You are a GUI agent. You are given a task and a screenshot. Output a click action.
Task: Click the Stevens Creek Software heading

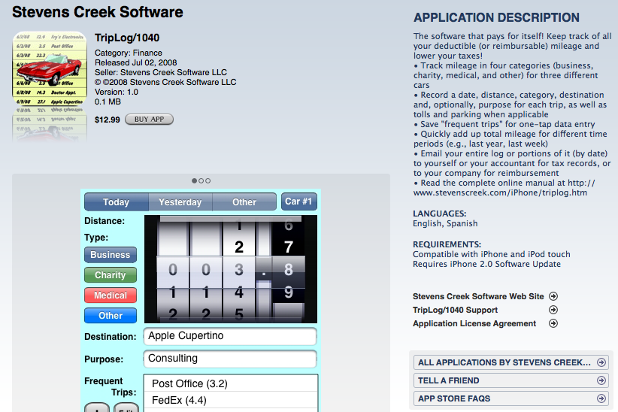click(98, 12)
